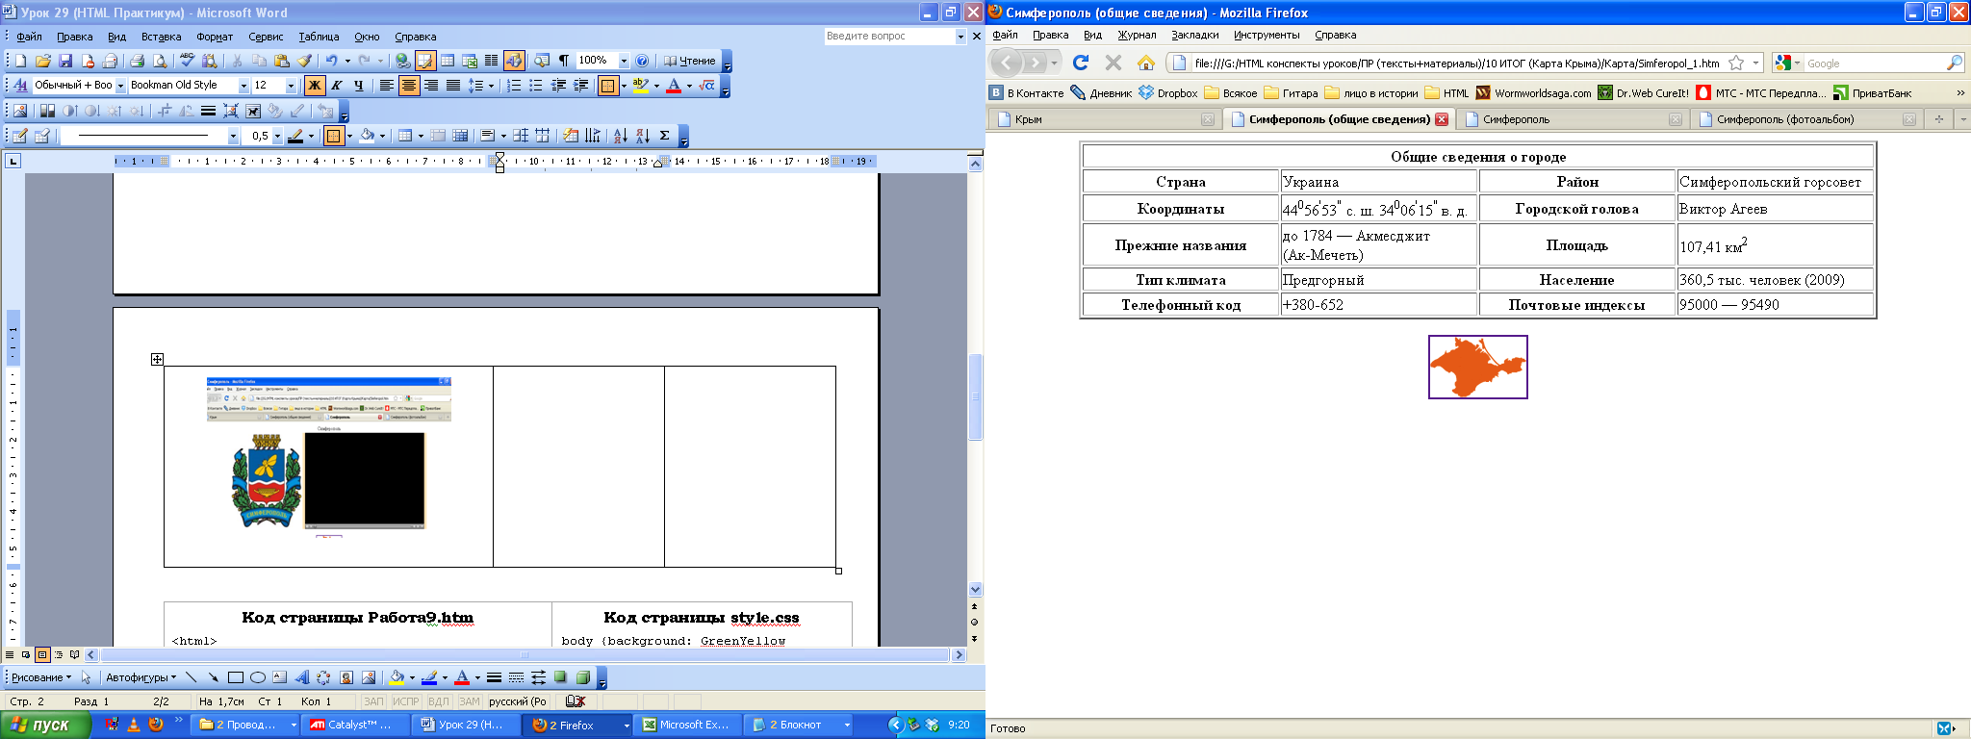Click the yellow highlight color button
This screenshot has height=739, width=1971.
pyautogui.click(x=641, y=86)
